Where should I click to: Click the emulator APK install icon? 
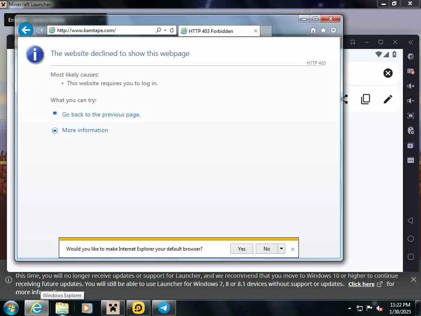(411, 130)
